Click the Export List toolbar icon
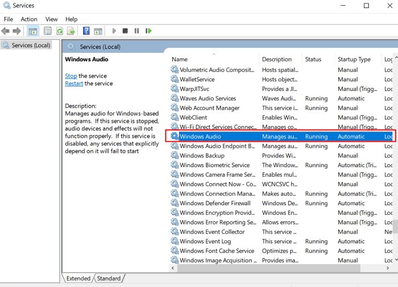Viewport: 398px width, 287px height. 71,31
